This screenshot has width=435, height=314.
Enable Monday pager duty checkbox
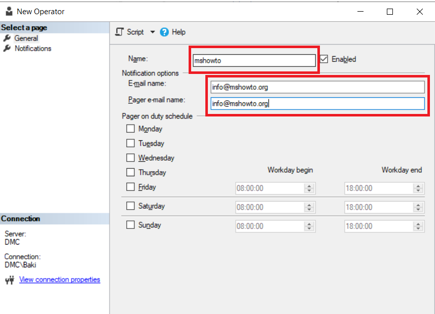coord(130,129)
